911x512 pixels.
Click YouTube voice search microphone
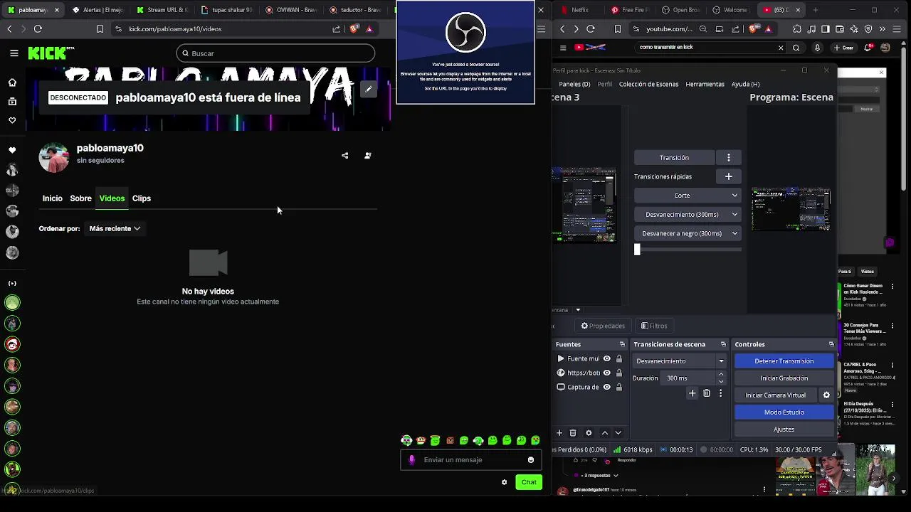coord(817,48)
